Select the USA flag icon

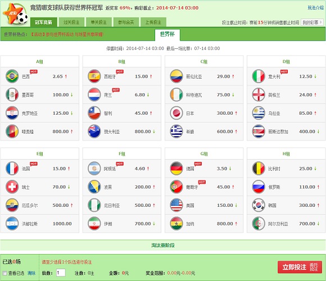[176, 205]
